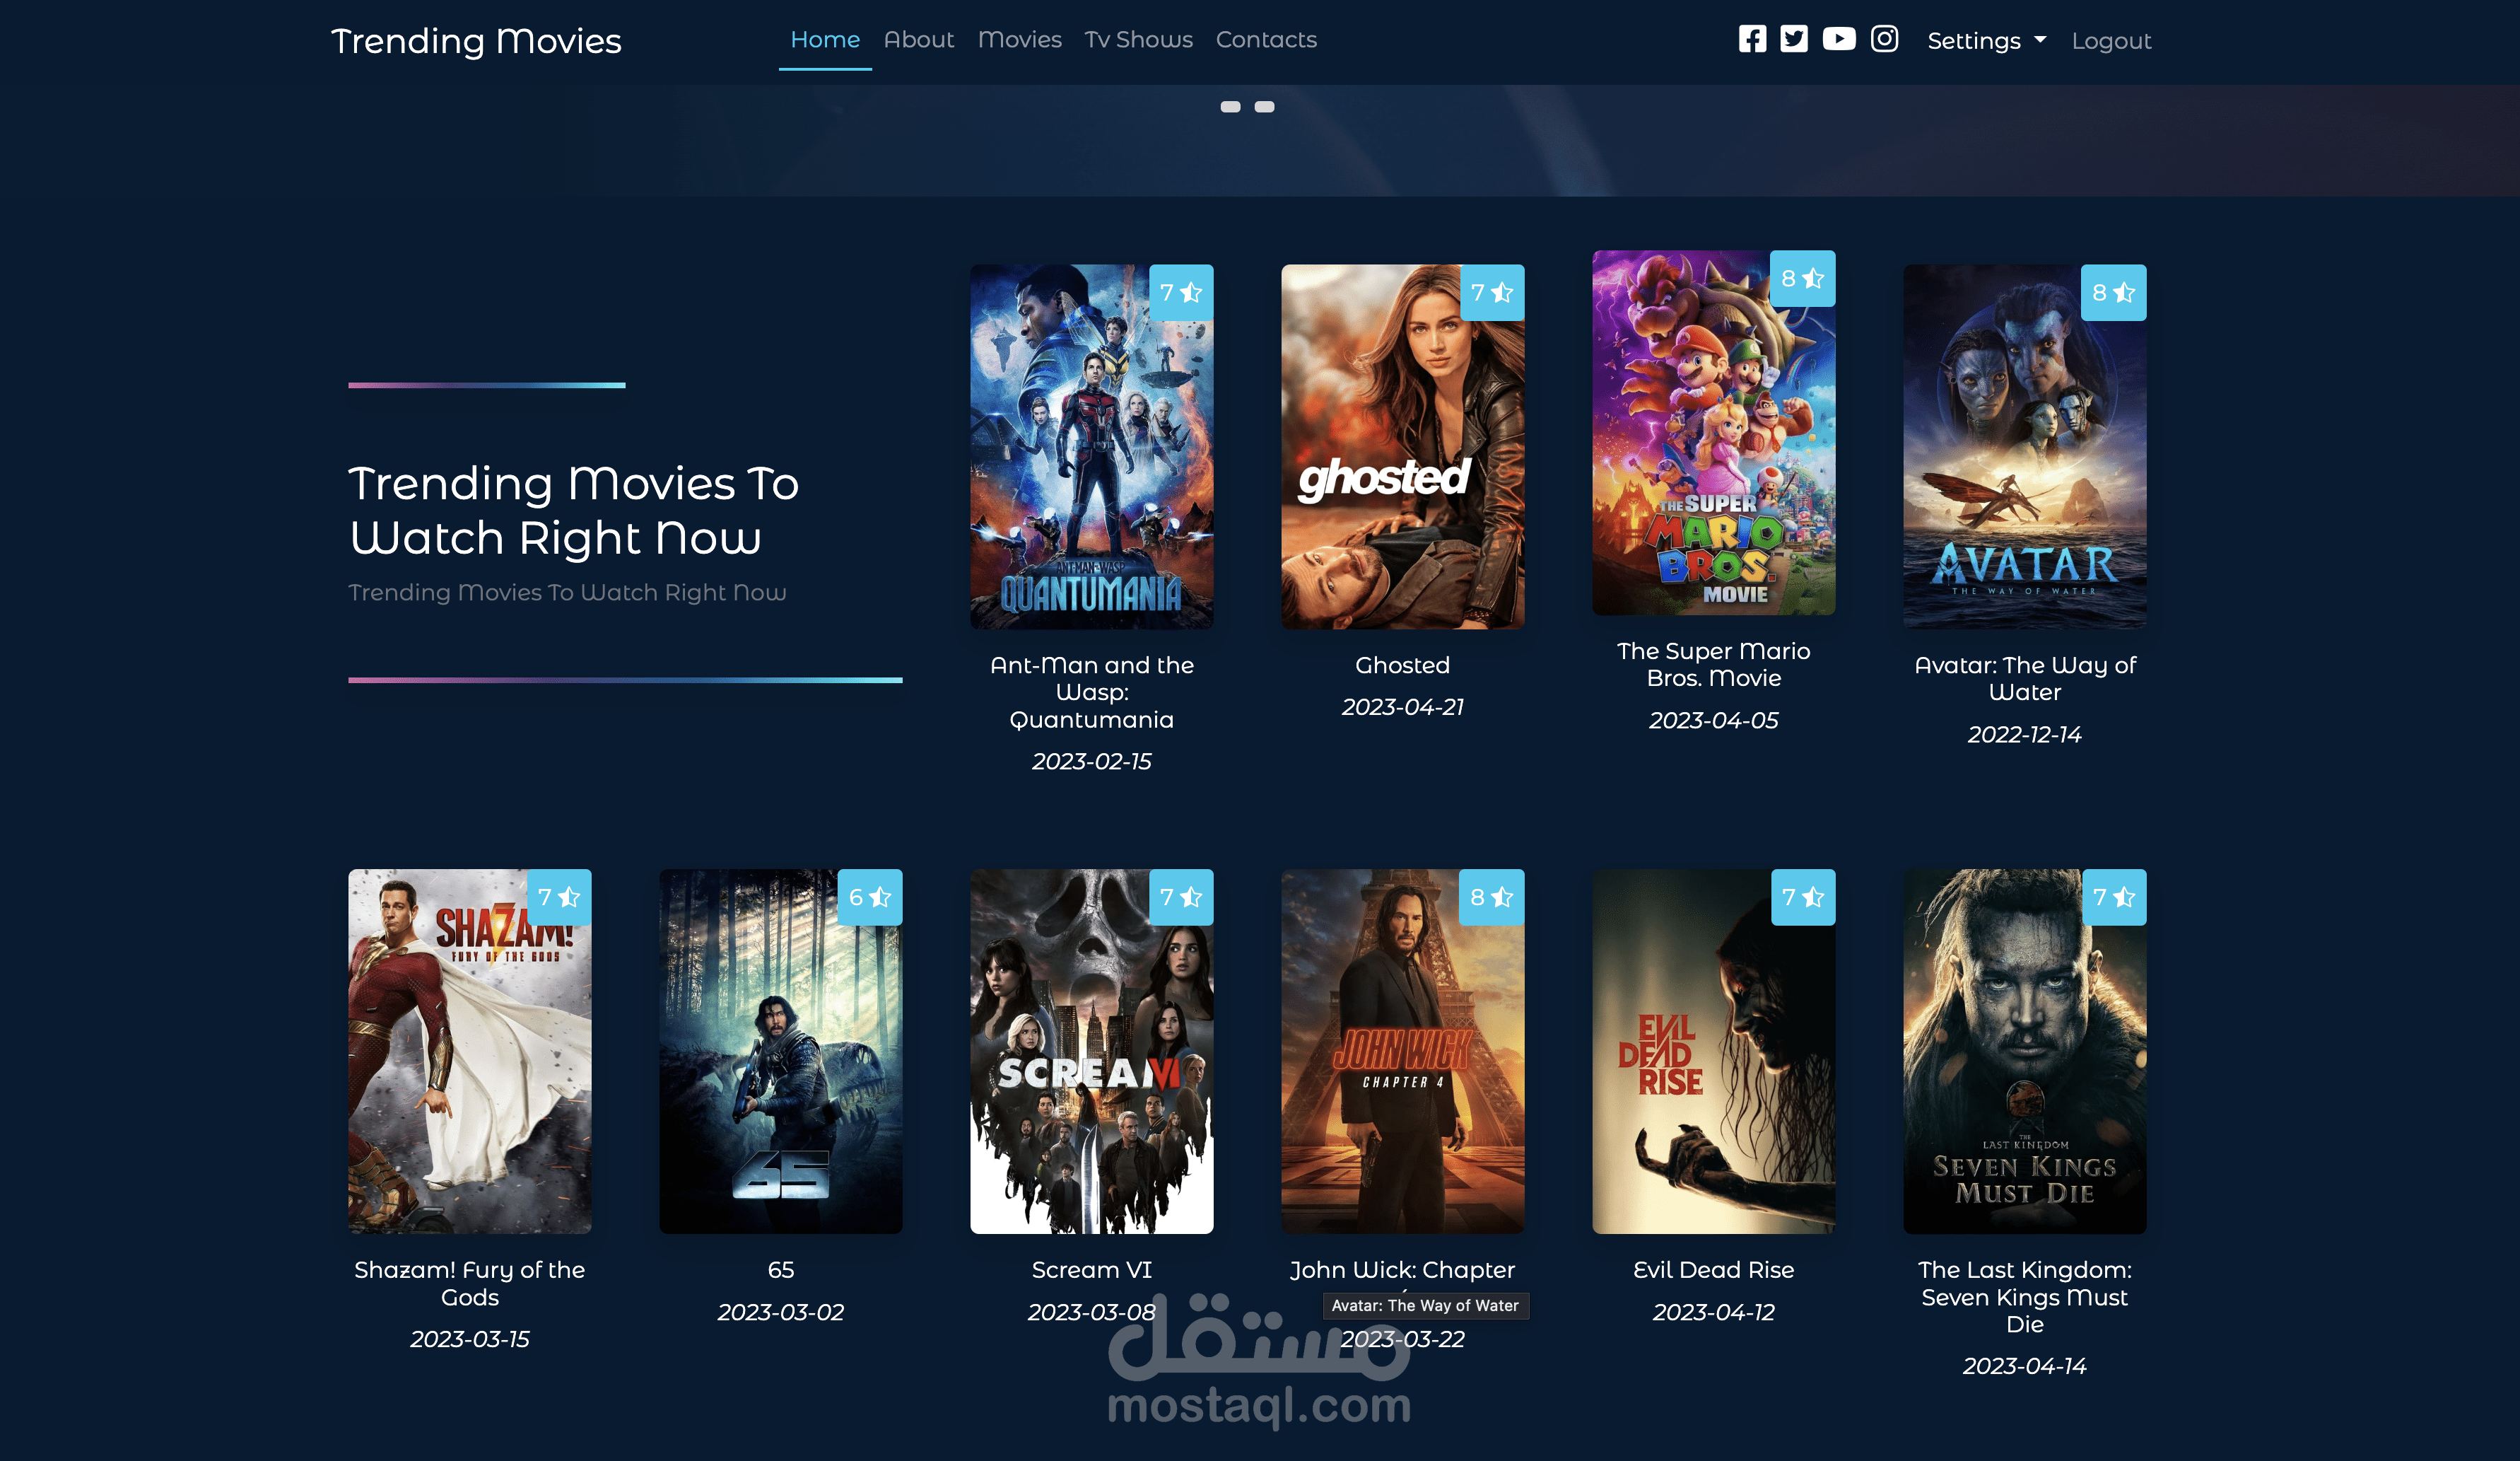Screen dimensions: 2520x1461
Task: Click the 6-star rating badge on 65 poster
Action: 869,897
